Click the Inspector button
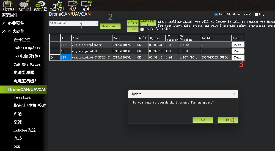This screenshot has height=151, width=275. [x=148, y=23]
